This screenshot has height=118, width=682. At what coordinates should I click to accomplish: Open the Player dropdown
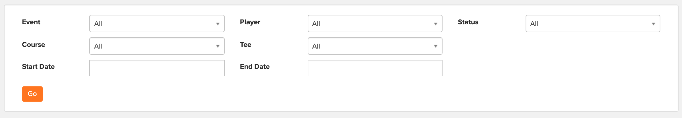(x=375, y=23)
